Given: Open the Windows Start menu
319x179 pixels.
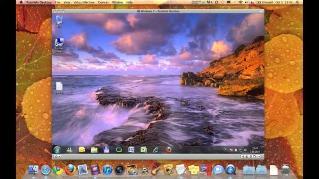Looking at the screenshot, I should tap(57, 150).
